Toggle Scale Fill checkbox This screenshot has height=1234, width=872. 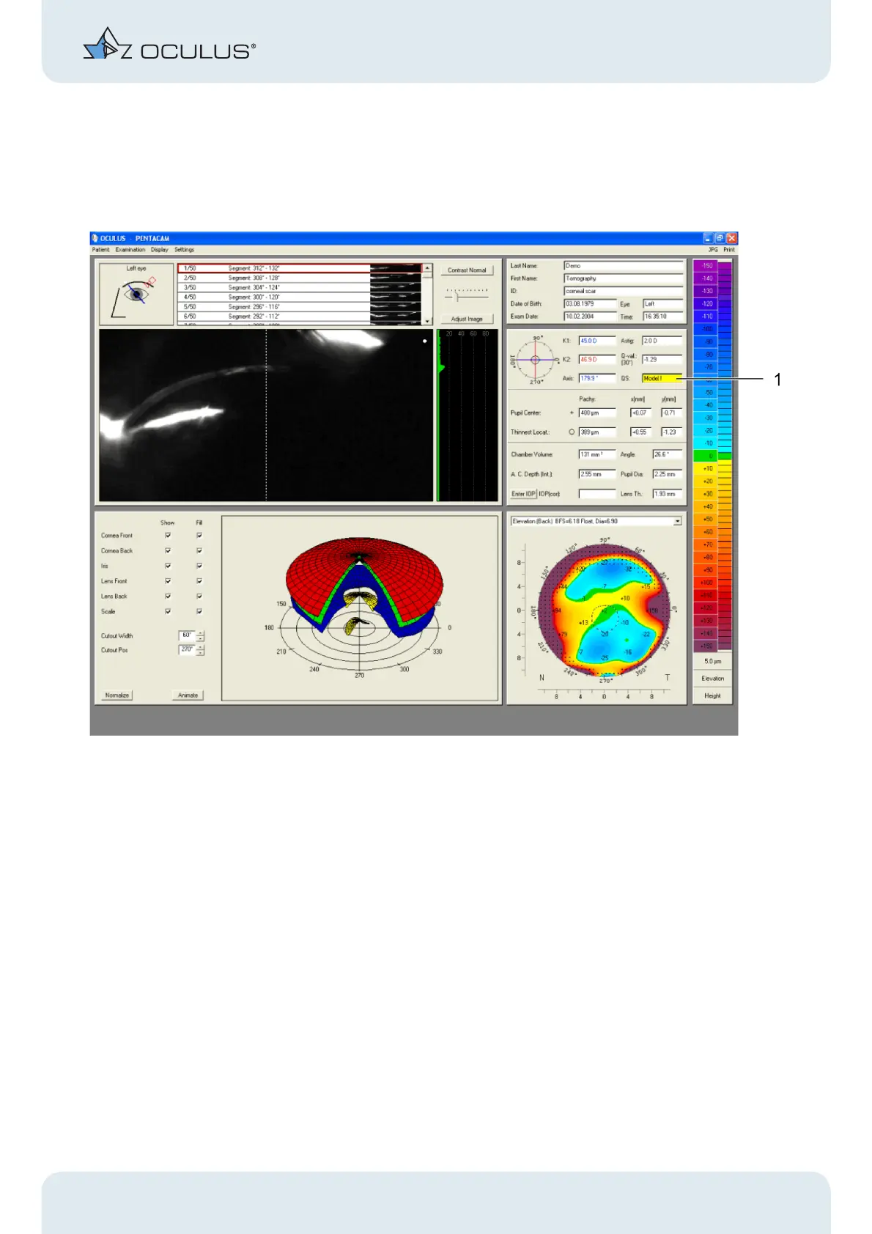click(x=199, y=611)
